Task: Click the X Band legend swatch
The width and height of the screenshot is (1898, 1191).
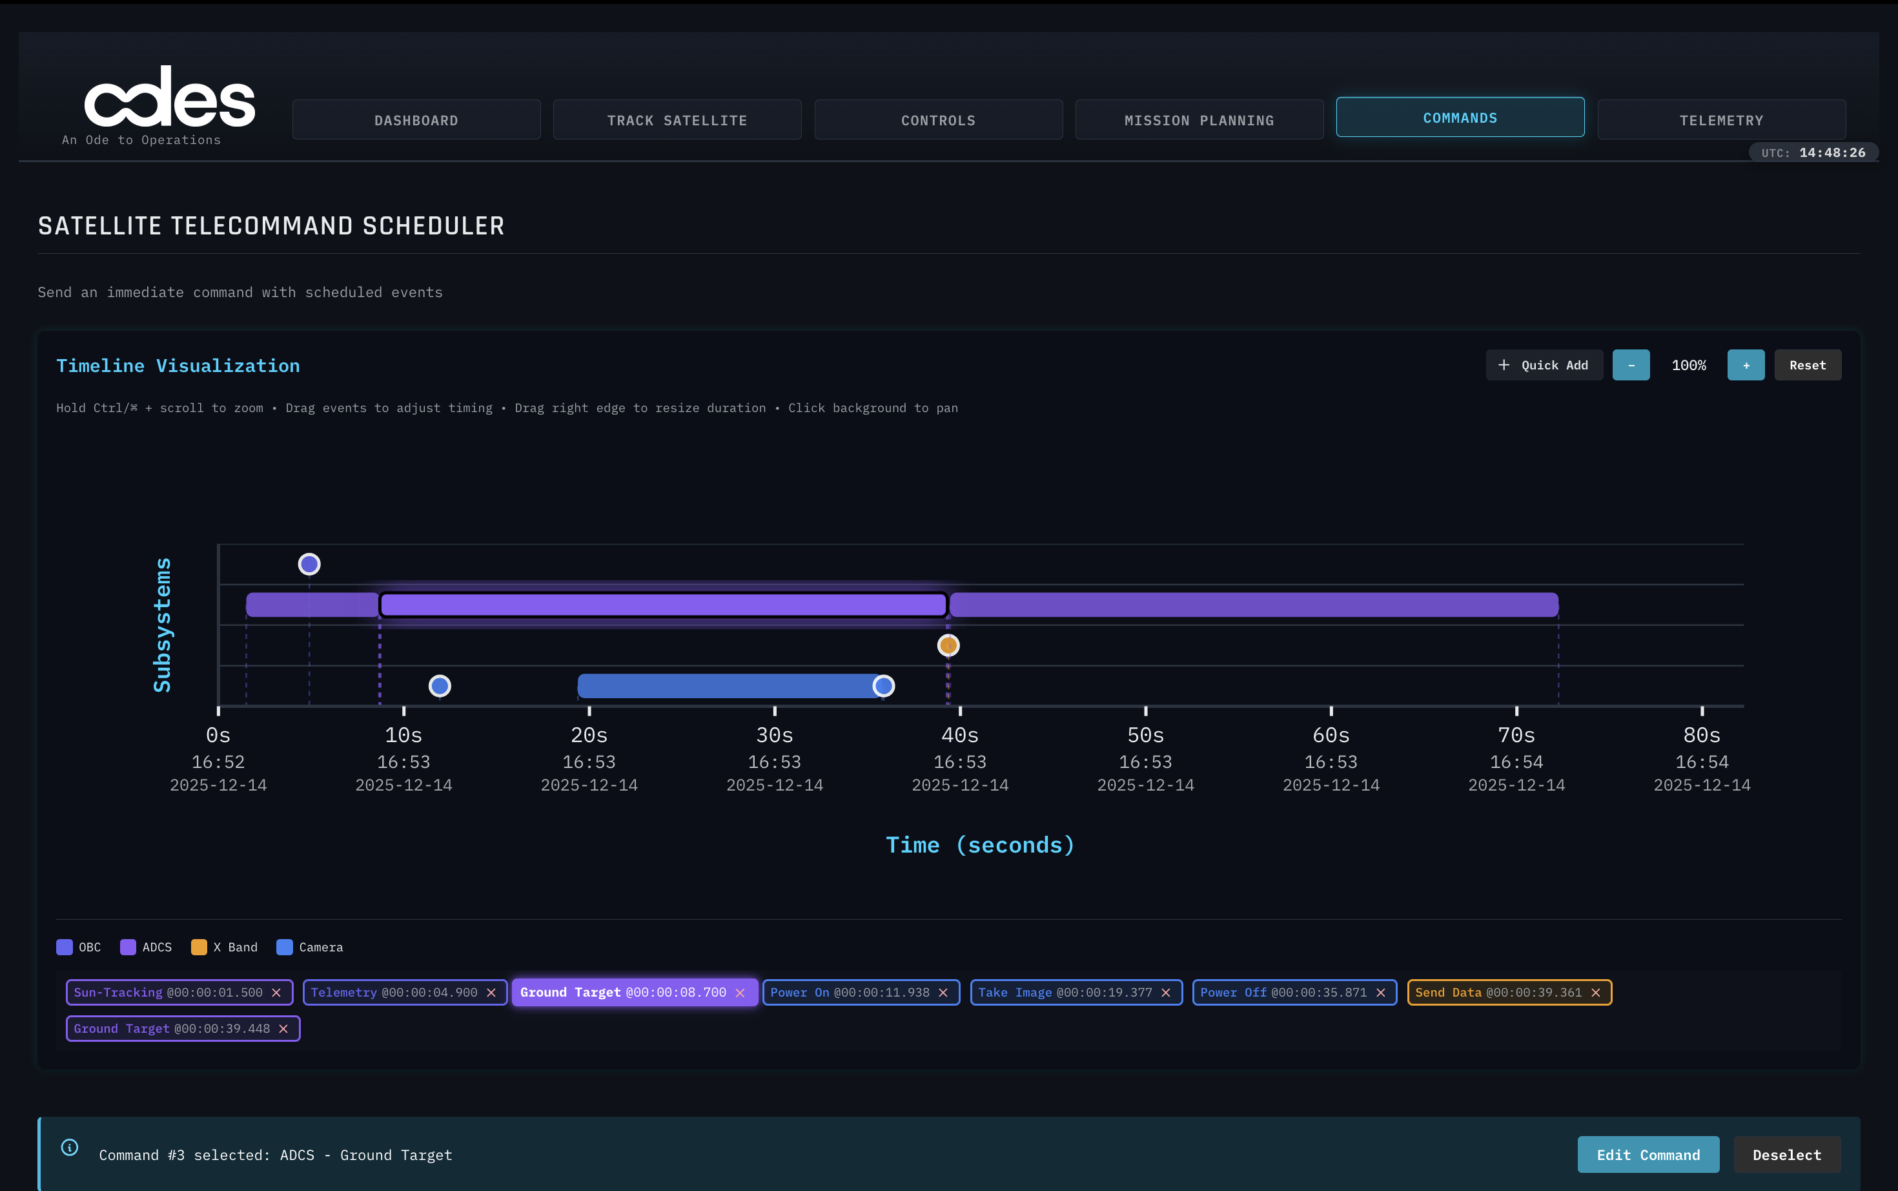Action: coord(199,947)
